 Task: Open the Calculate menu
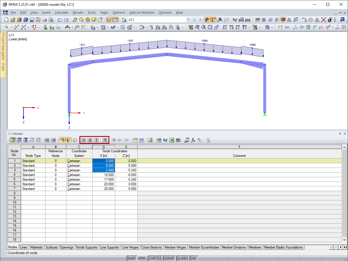pyautogui.click(x=61, y=12)
